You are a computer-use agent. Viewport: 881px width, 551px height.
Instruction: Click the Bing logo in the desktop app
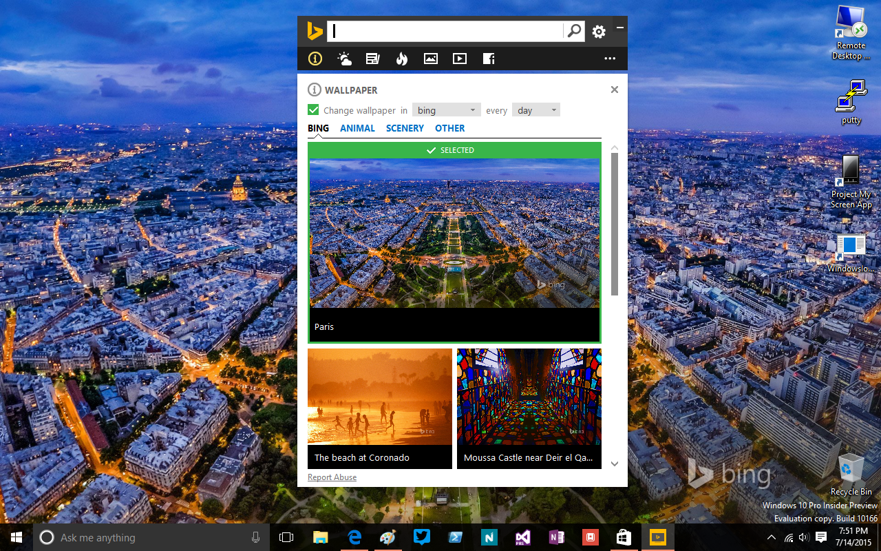(315, 31)
